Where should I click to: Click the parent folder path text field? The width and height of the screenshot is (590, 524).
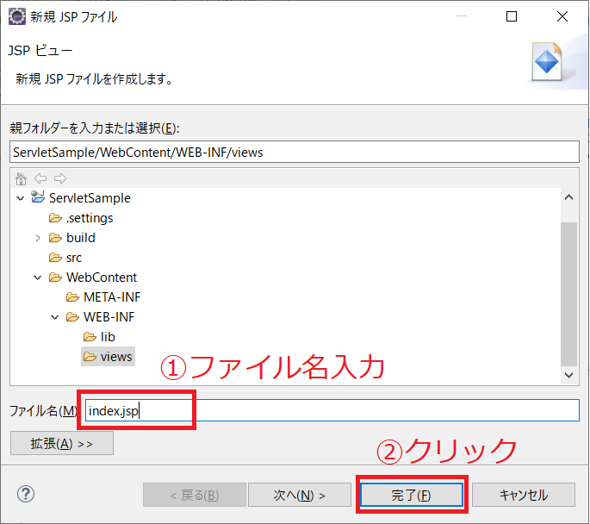point(295,152)
